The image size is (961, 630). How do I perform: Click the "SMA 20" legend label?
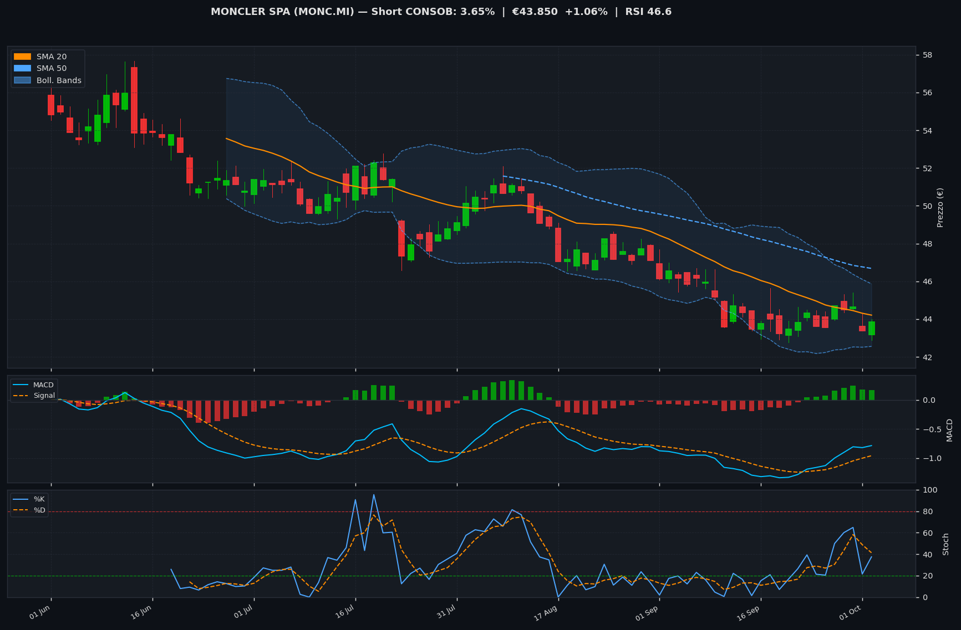click(52, 57)
